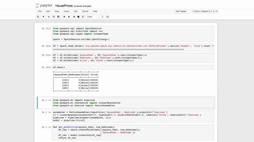Run the cell with the run icon
The image size is (254, 142).
[74, 17]
